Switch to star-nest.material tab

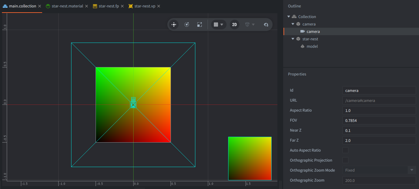tap(67, 6)
